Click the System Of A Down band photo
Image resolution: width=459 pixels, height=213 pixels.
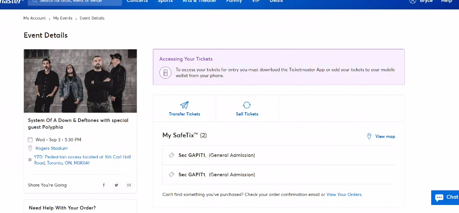tap(80, 81)
